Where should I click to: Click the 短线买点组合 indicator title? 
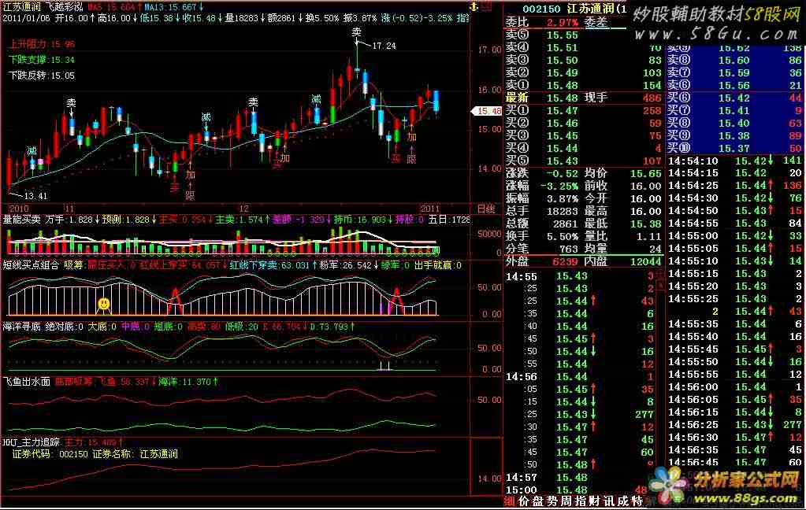pyautogui.click(x=31, y=265)
